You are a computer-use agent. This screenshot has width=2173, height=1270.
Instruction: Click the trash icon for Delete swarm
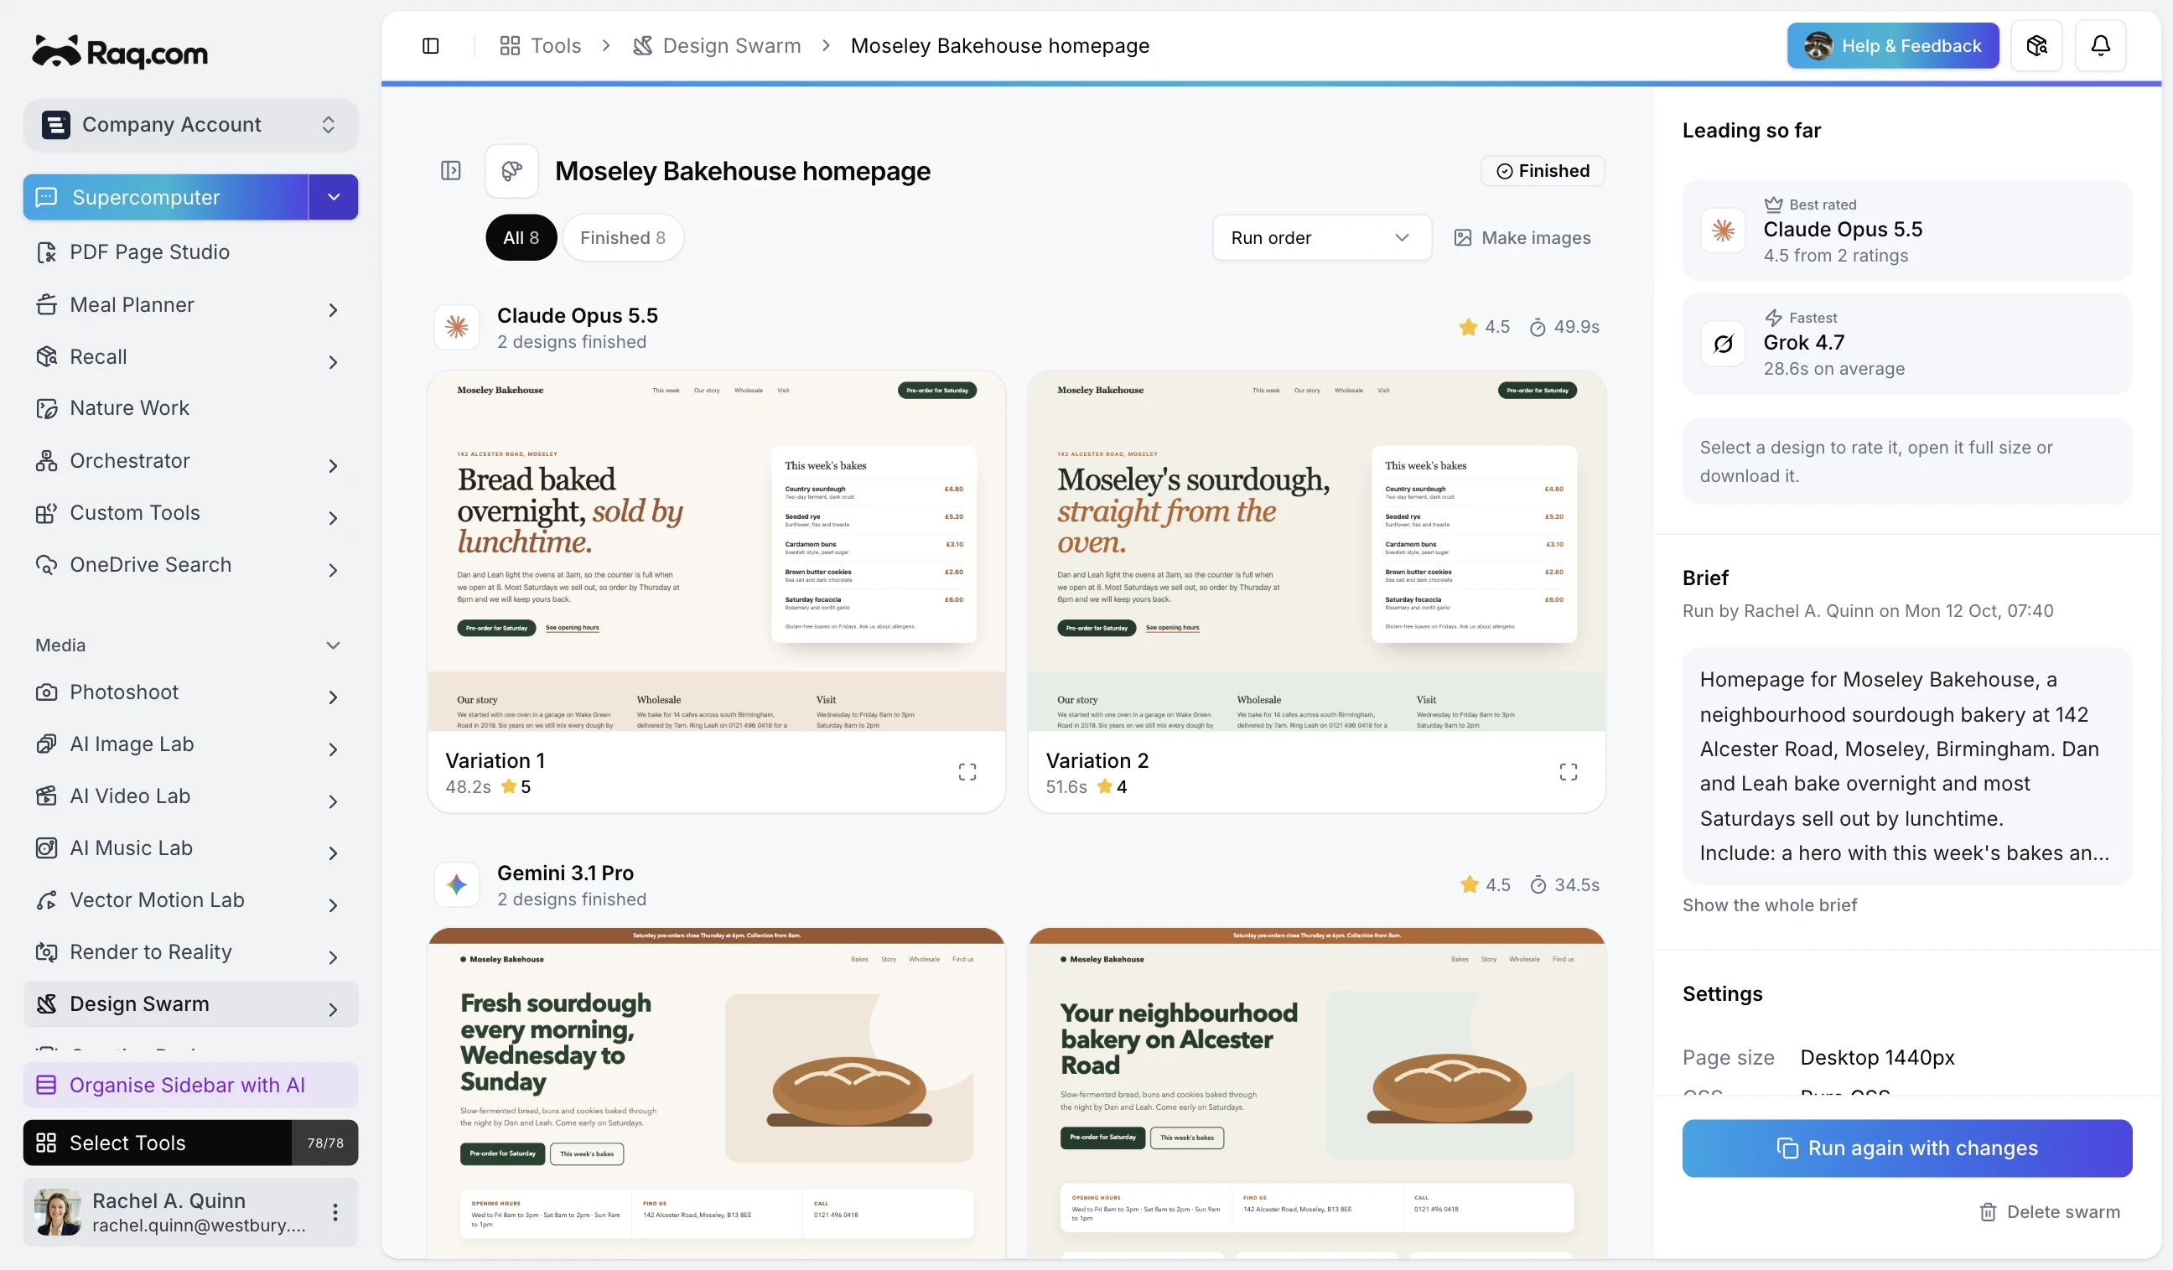1987,1211
